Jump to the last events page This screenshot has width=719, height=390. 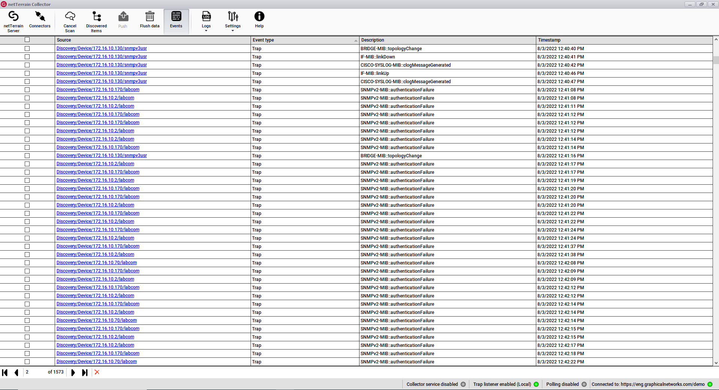[x=85, y=372]
